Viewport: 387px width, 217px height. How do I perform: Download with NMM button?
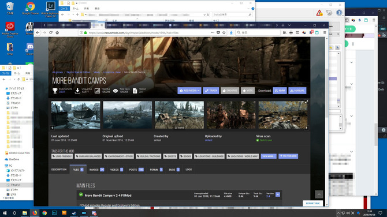pyautogui.click(x=280, y=91)
